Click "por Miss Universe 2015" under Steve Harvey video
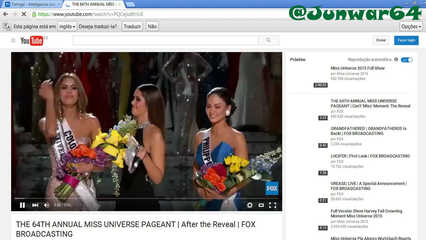 tap(349, 222)
